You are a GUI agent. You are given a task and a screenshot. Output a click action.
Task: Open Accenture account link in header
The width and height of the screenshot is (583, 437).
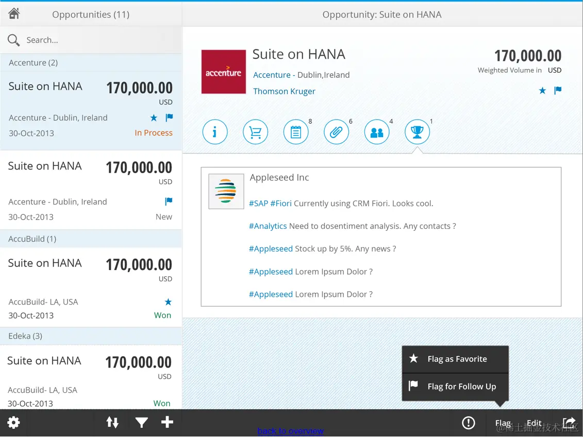coord(272,75)
